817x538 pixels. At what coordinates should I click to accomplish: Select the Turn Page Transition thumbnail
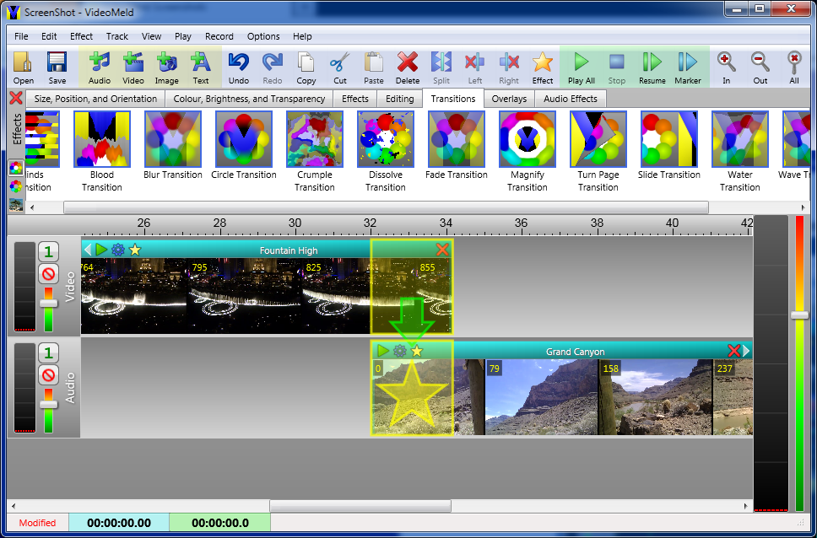click(598, 139)
